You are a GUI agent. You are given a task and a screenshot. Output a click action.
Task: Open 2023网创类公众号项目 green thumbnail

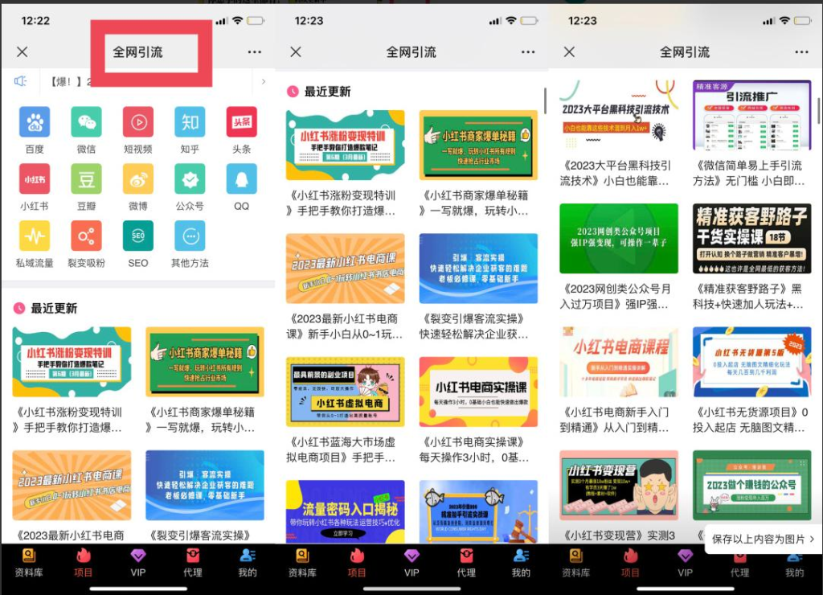[x=619, y=239]
